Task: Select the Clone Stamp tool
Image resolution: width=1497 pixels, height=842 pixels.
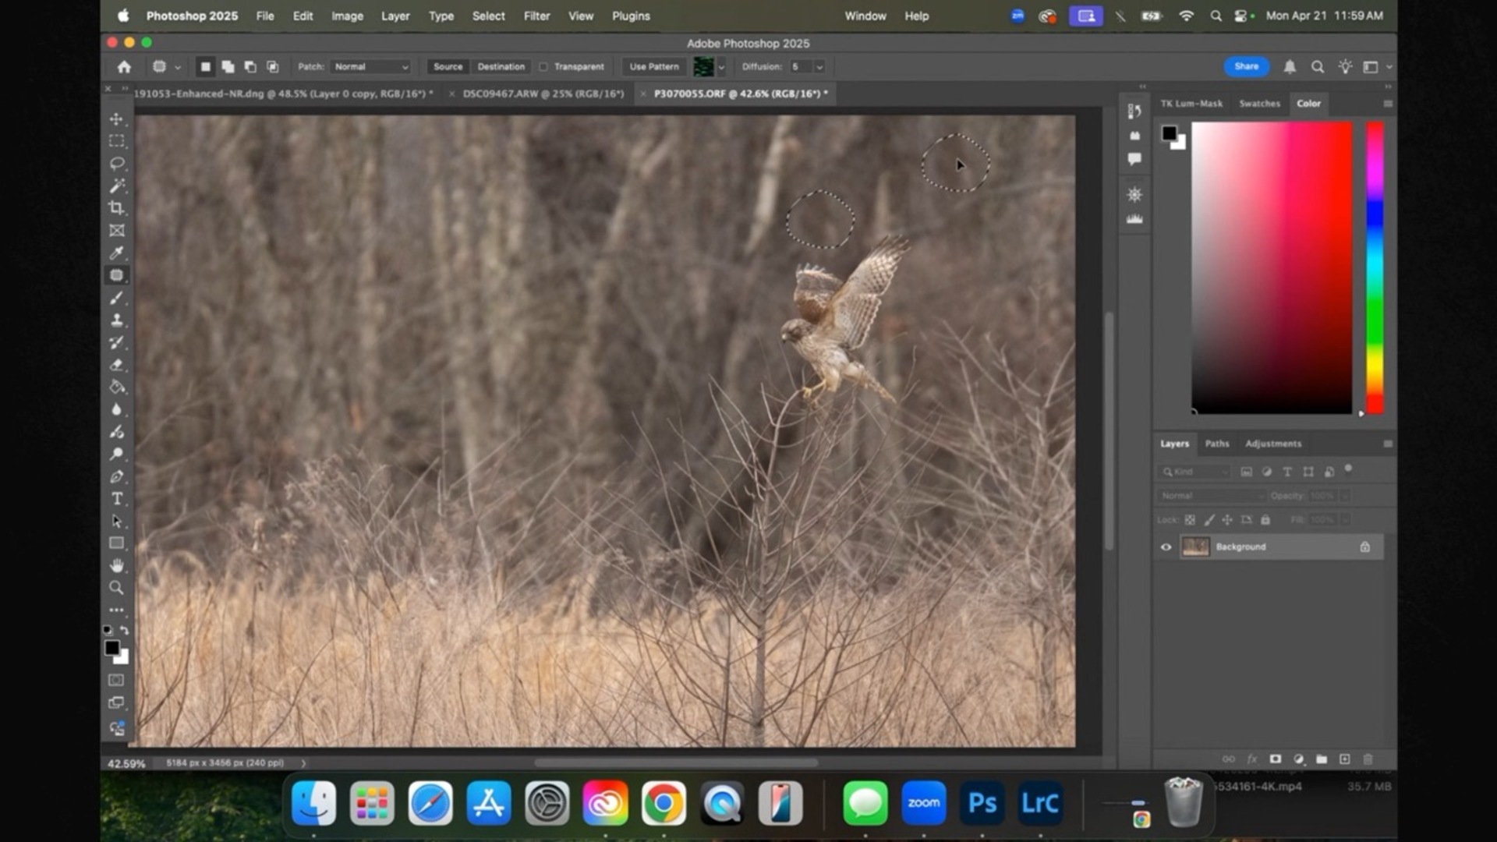Action: (x=117, y=320)
